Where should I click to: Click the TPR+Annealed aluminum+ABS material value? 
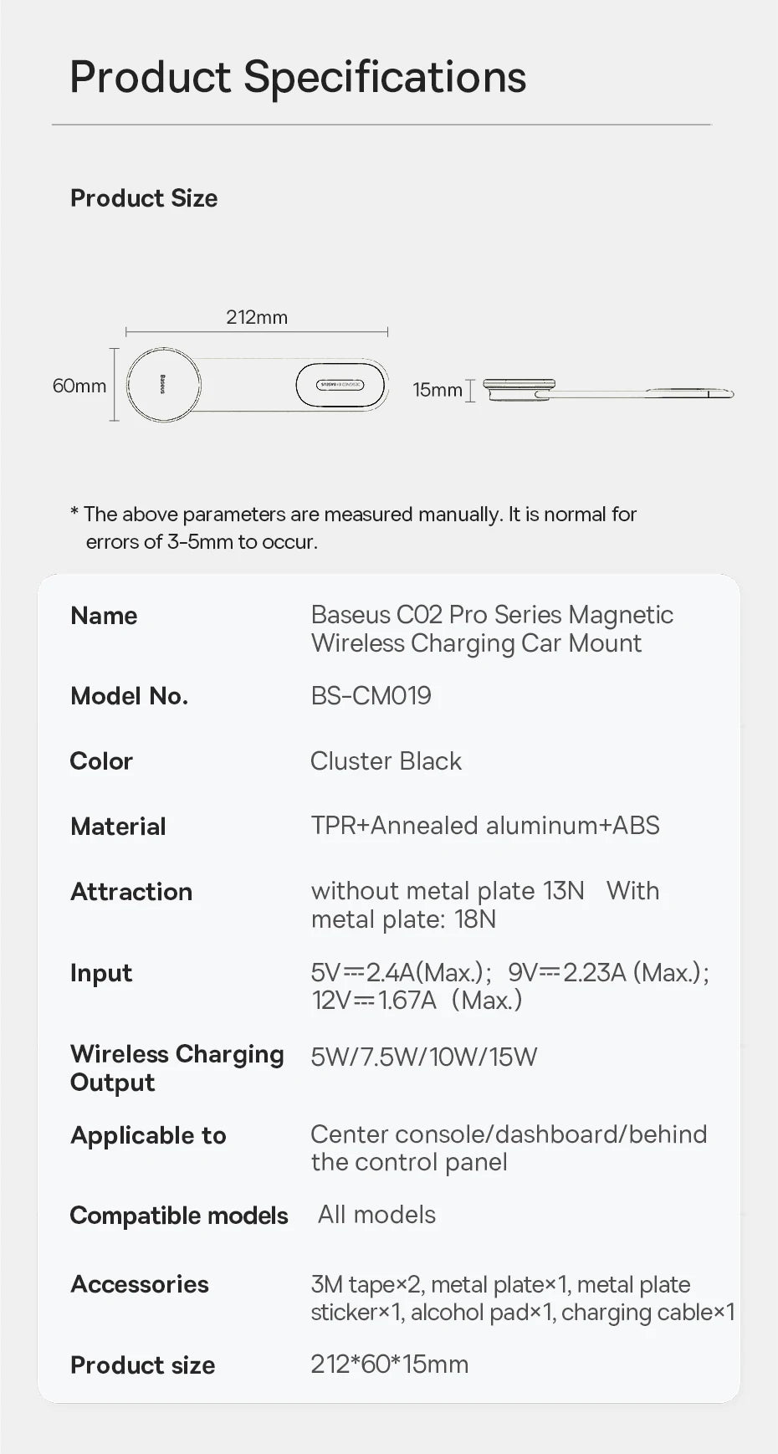(x=485, y=826)
